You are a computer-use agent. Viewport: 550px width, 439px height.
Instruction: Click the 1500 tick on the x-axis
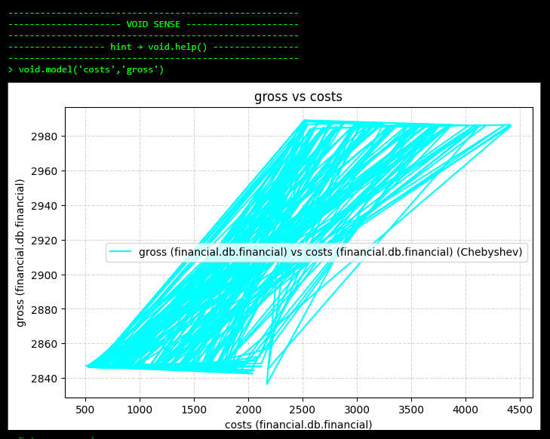click(x=194, y=410)
